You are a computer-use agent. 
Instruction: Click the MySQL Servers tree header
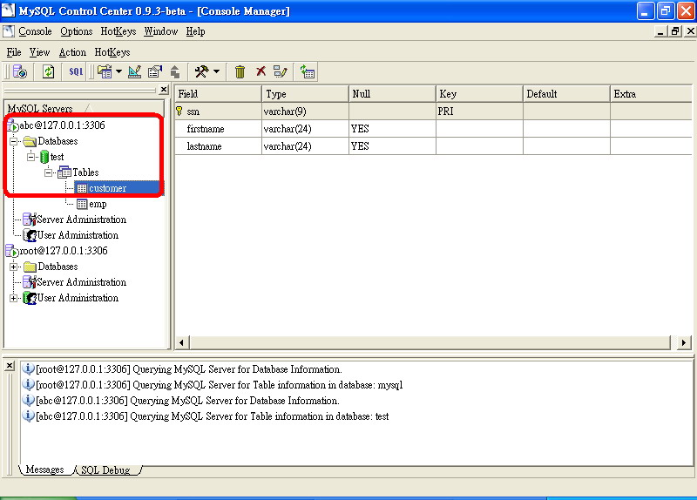pyautogui.click(x=85, y=108)
